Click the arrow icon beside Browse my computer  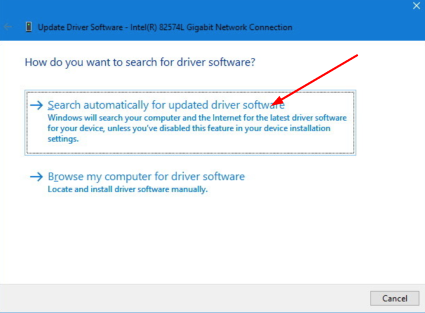tap(37, 177)
